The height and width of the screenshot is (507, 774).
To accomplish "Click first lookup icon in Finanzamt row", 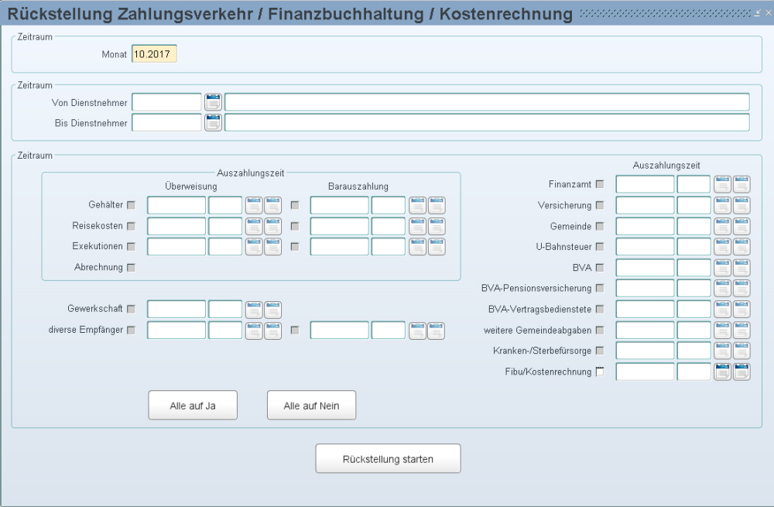I will coord(722,184).
